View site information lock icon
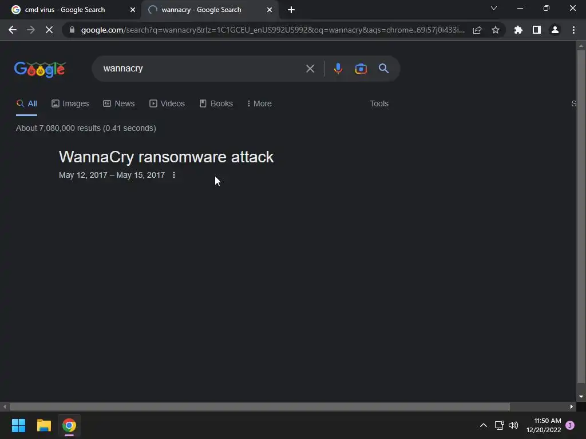The width and height of the screenshot is (586, 439). 72,30
